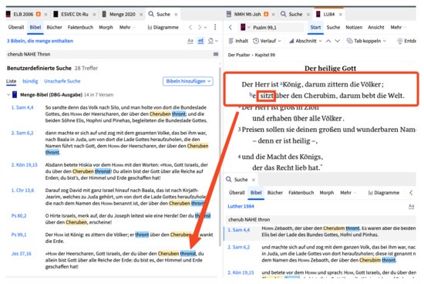Click the left results panel vertical scrollbar
This screenshot has height=284, width=424.
coord(220,157)
